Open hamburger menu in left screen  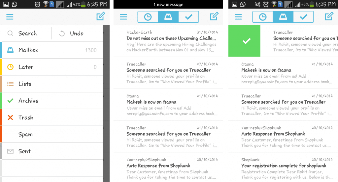click(x=10, y=17)
